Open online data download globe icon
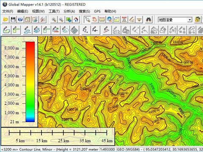The width and height of the screenshot is (203, 152). (x=20, y=19)
